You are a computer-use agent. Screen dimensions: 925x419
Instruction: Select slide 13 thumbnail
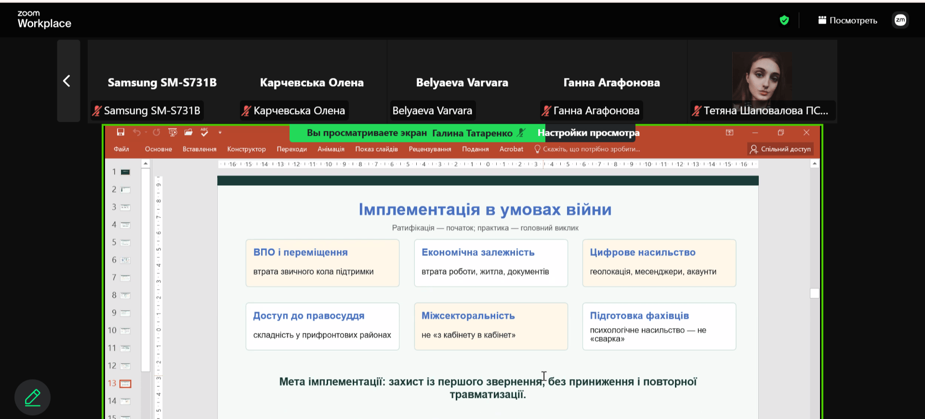coord(125,383)
